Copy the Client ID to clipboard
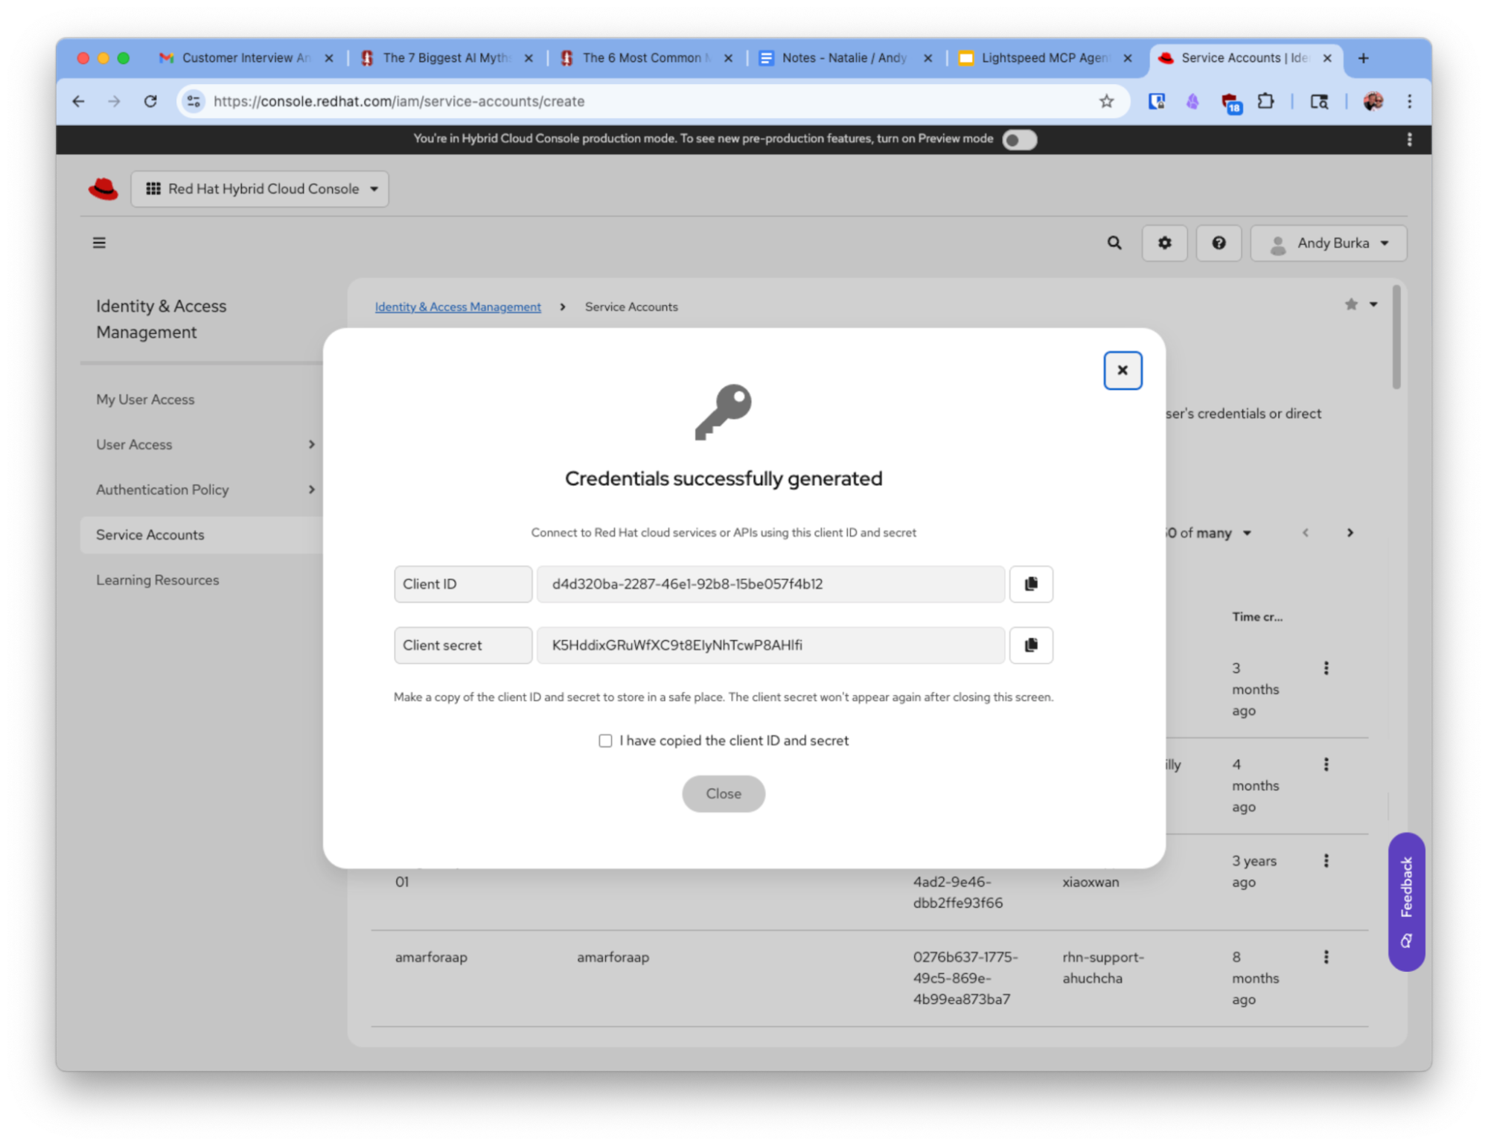The image size is (1488, 1146). [x=1030, y=584]
